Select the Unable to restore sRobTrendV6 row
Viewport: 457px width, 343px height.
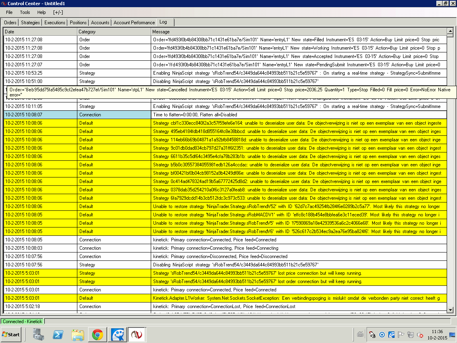click(x=225, y=231)
